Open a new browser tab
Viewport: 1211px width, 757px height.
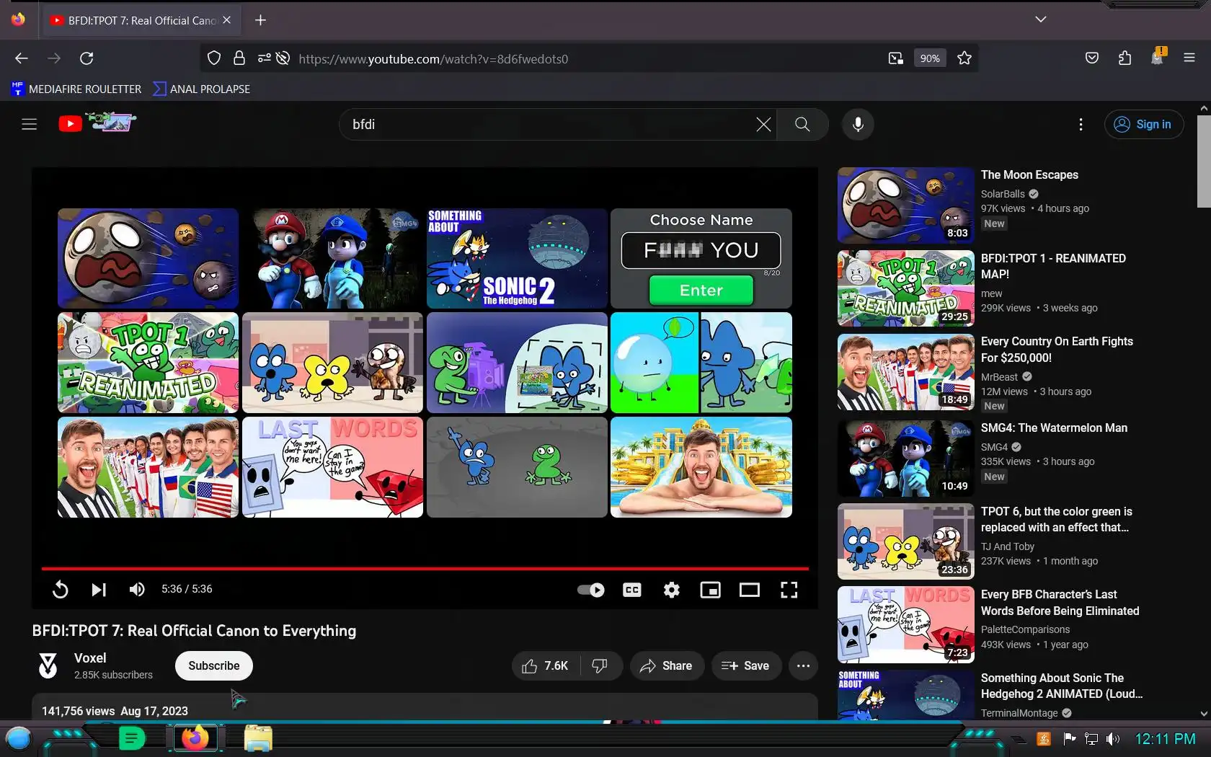(261, 20)
